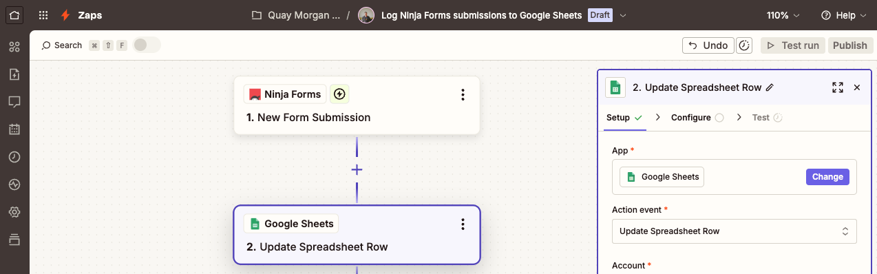Open the version history clock button
The width and height of the screenshot is (877, 274).
coord(744,45)
